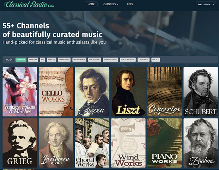Toggle the Favorites filter
Image resolution: width=219 pixels, height=170 pixels.
click(x=21, y=60)
